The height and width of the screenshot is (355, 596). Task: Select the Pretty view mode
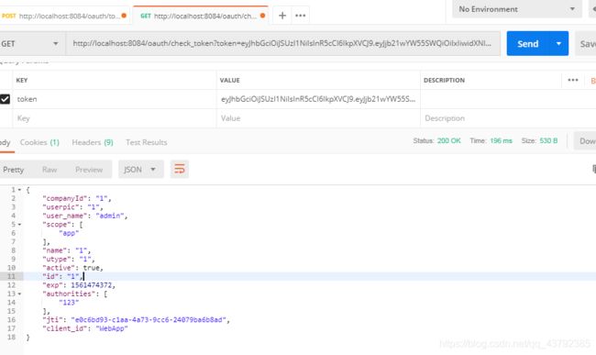[14, 170]
